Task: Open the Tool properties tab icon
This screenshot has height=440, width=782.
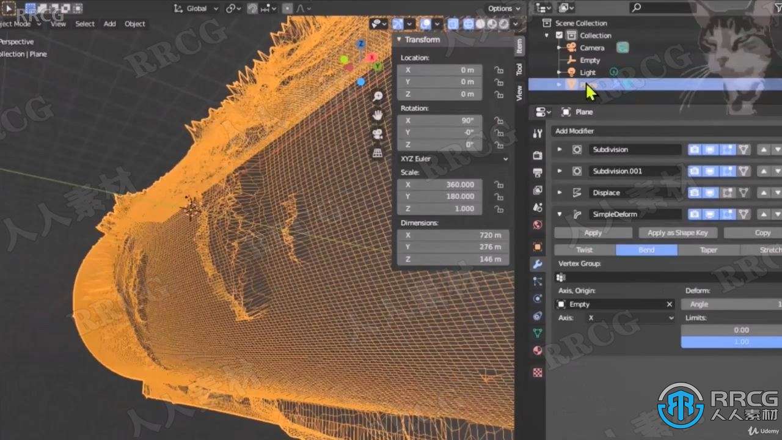Action: pos(538,133)
